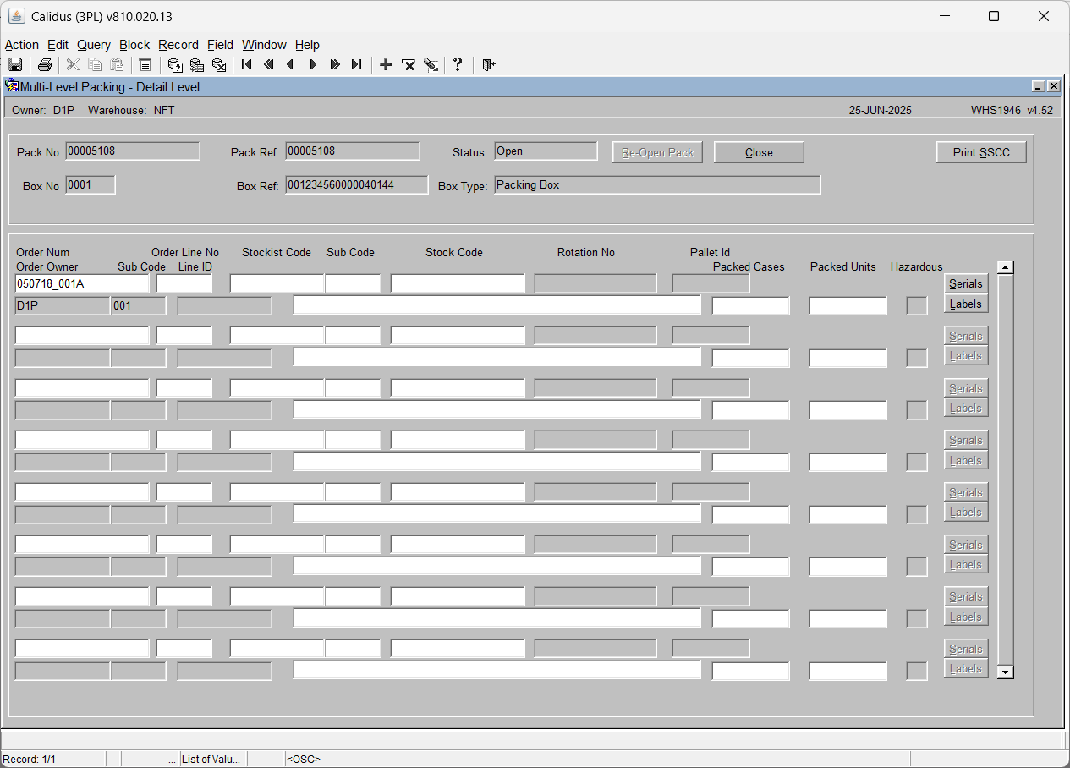Click the first Order Num field
The height and width of the screenshot is (768, 1070).
click(82, 283)
